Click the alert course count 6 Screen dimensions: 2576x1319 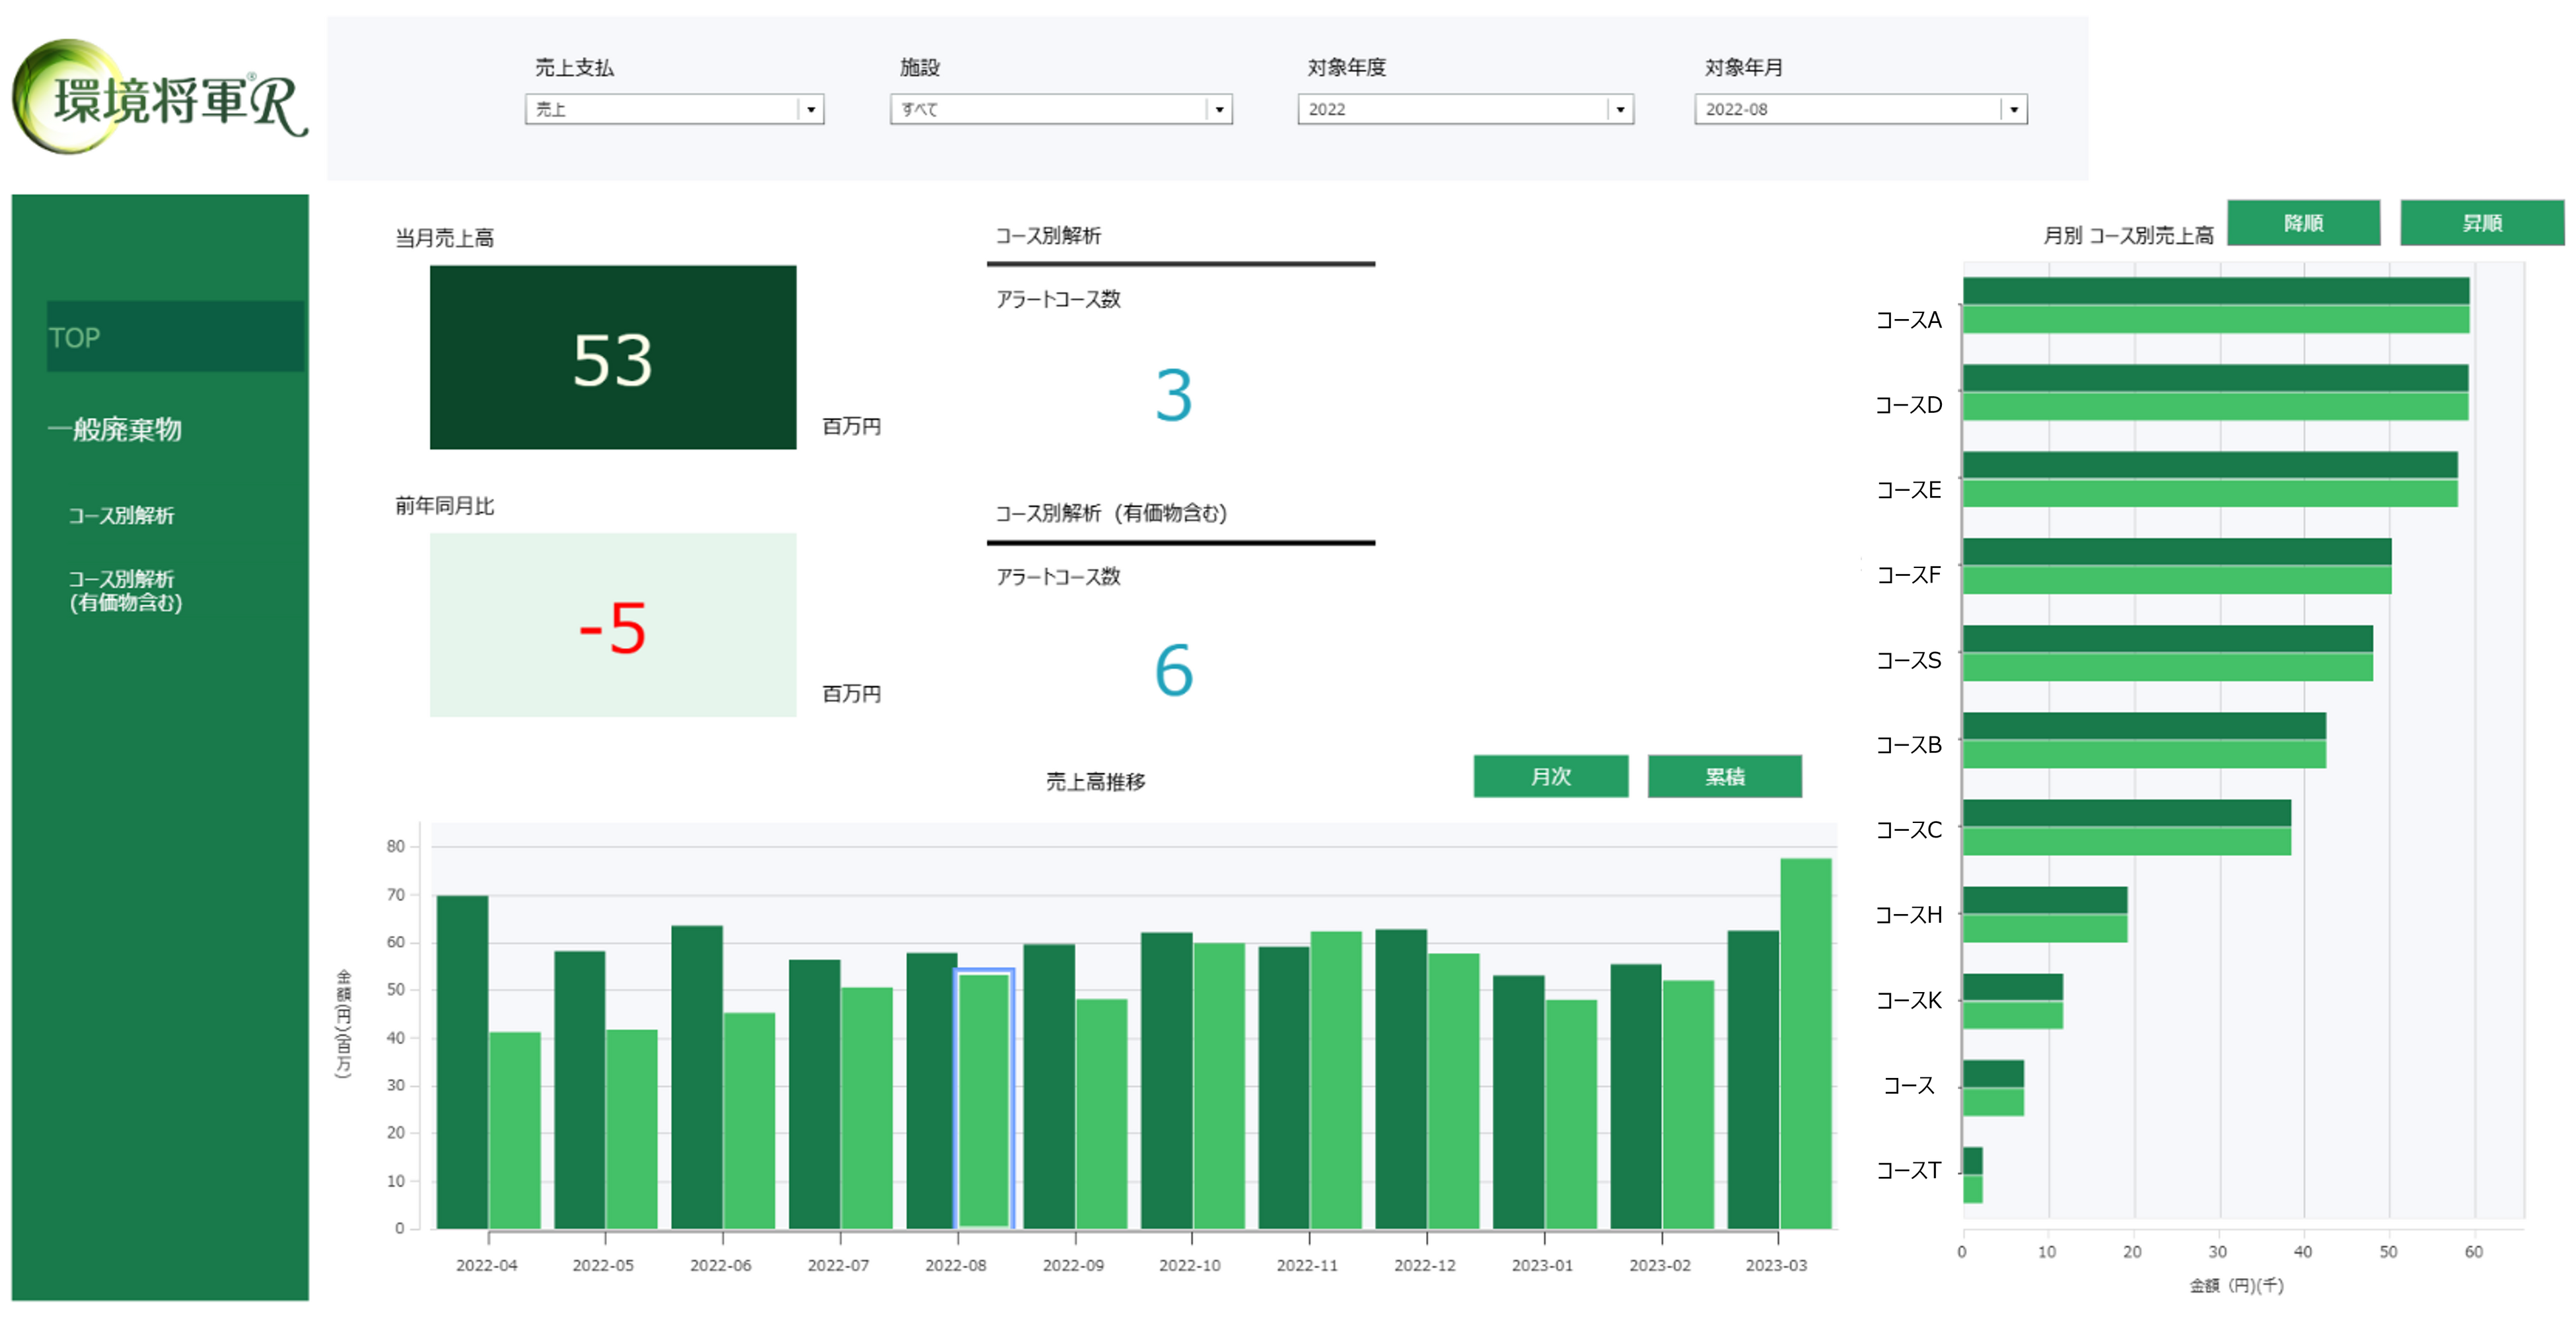coord(1173,670)
